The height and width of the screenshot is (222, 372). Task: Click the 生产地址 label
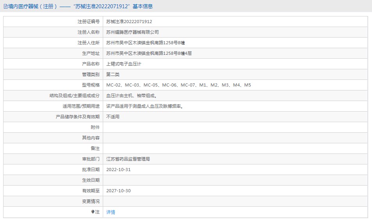click(91, 53)
